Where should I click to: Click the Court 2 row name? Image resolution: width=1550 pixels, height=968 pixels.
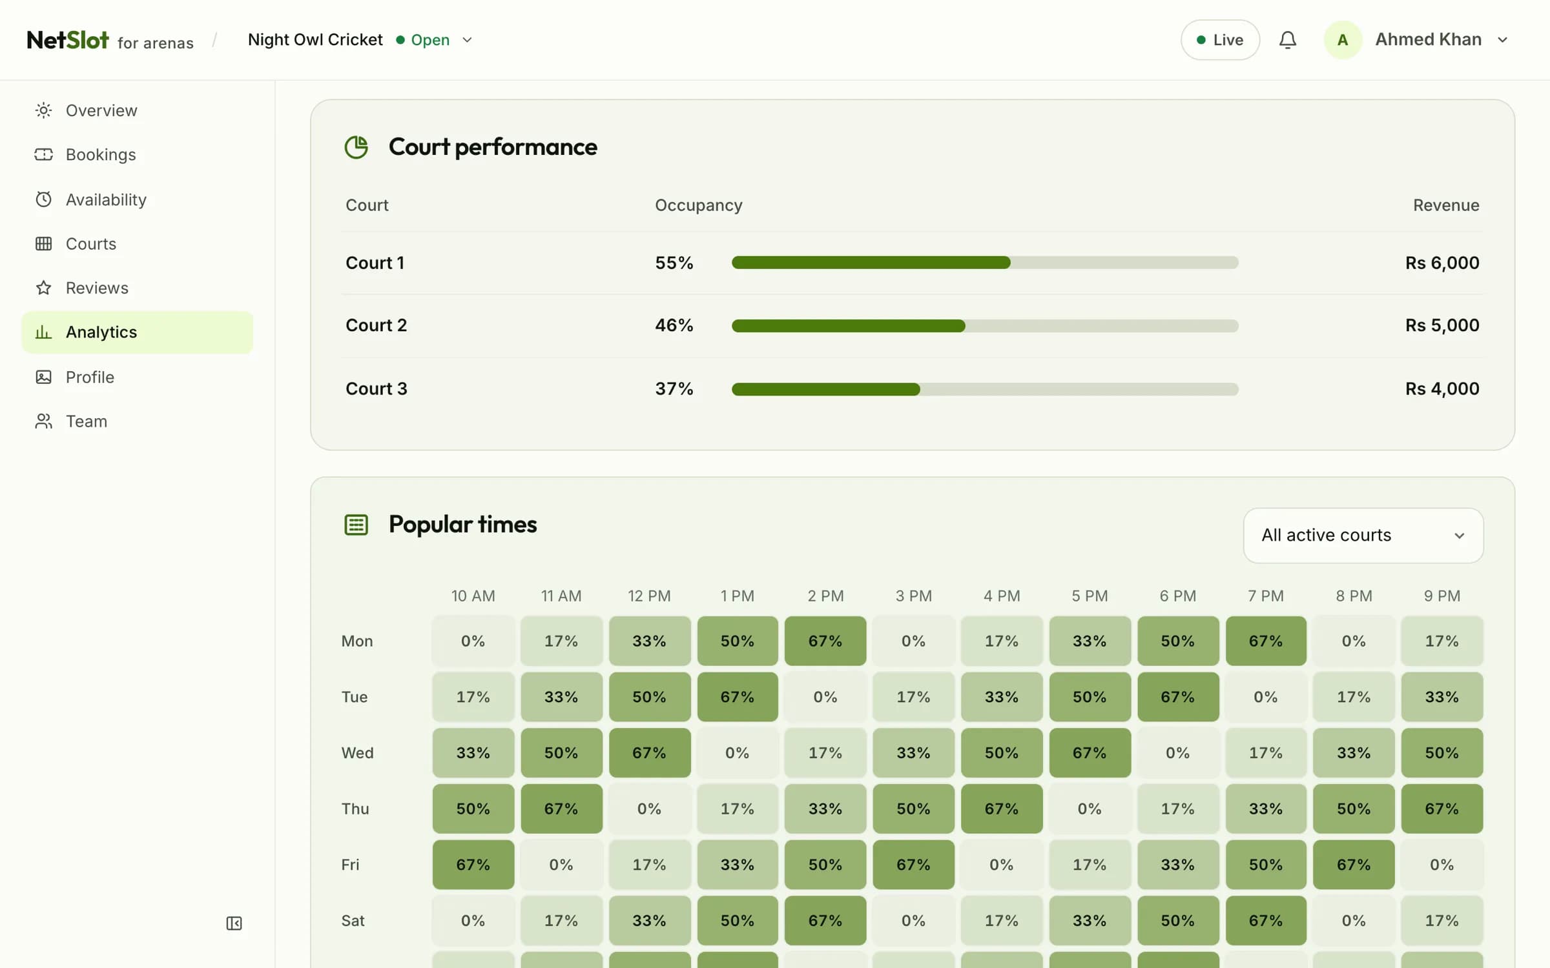coord(377,325)
